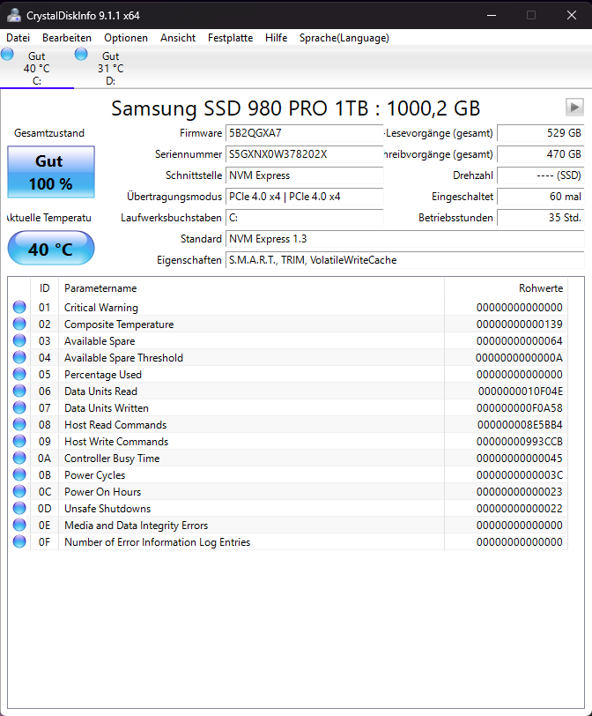
Task: Click the Lesevorgänge value 529 GB
Action: 540,133
